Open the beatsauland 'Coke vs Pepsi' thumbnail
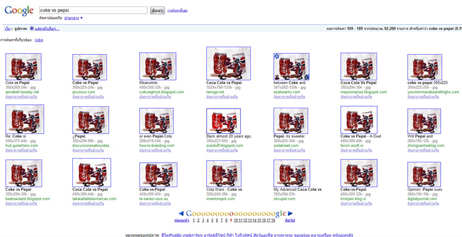 (x=24, y=174)
